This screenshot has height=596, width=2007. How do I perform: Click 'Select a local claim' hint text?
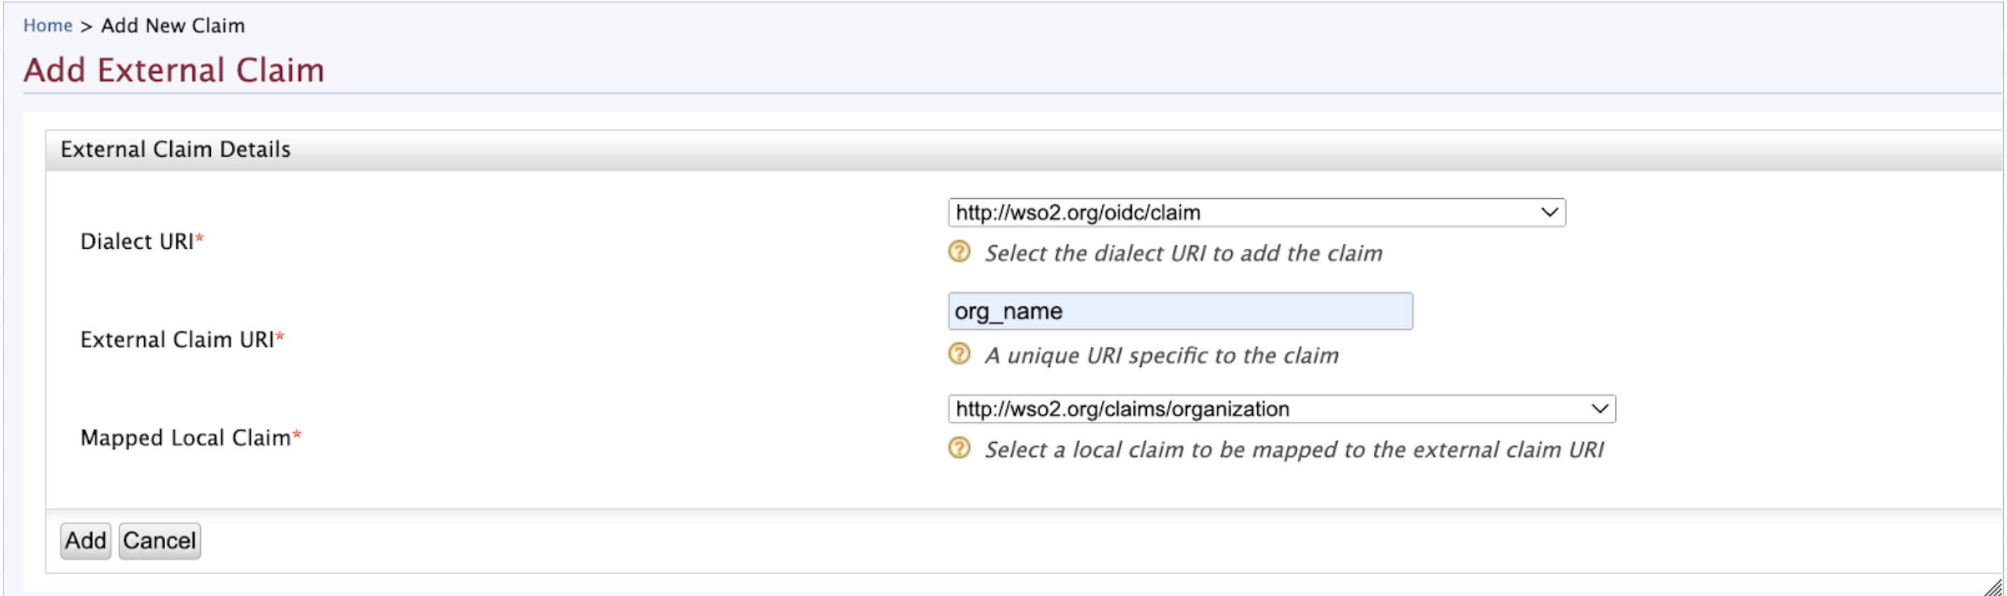point(1294,450)
